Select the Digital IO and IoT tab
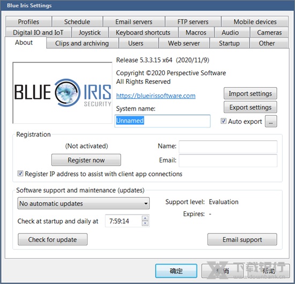The width and height of the screenshot is (295, 284). (x=38, y=32)
